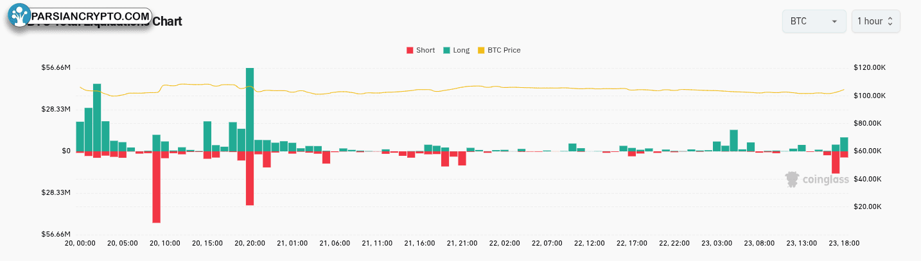This screenshot has width=921, height=261.
Task: Click the PARSIANCRYPTO.COM watermark text
Action: pos(90,16)
